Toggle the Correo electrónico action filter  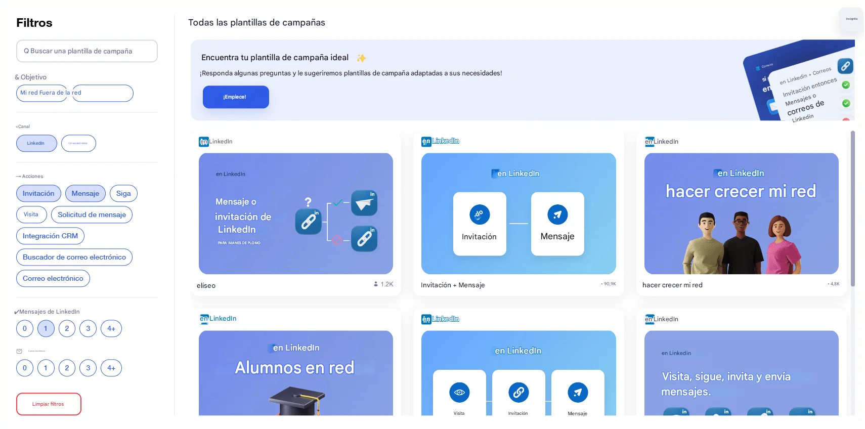(x=53, y=278)
